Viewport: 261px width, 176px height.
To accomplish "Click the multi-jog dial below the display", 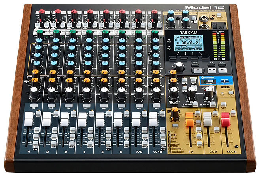I will click(x=179, y=66).
